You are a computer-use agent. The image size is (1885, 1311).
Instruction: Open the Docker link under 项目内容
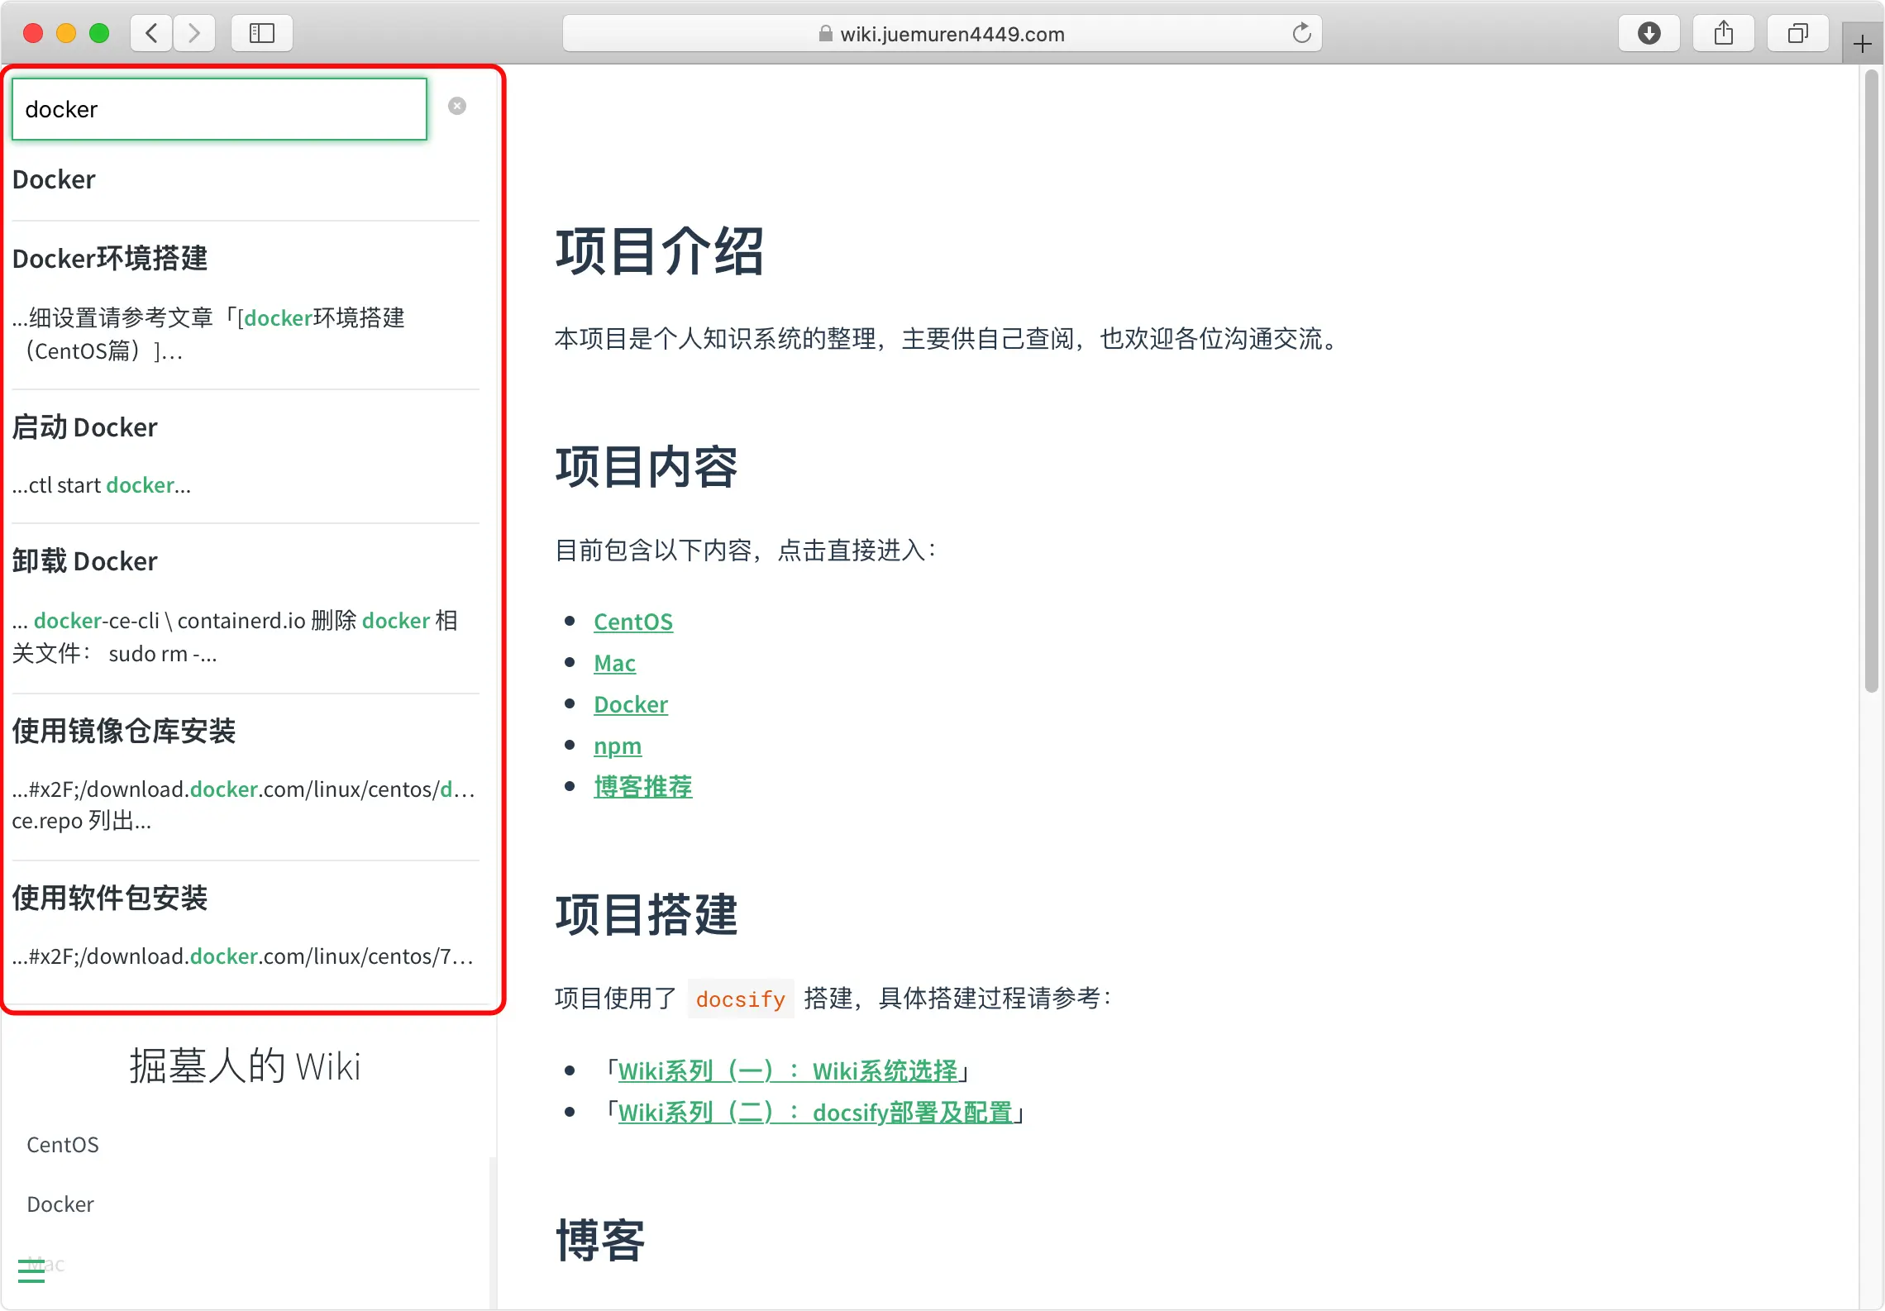click(x=631, y=703)
